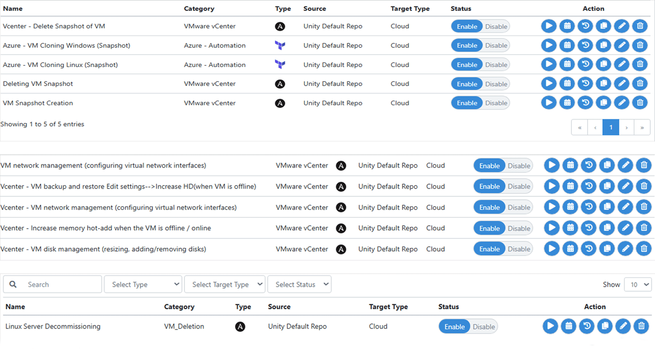Viewport: 655px width, 349px height.
Task: View history for Azure VM Cloning Linux
Action: 585,65
